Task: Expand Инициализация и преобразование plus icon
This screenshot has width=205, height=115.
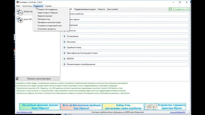Action: (x=64, y=64)
